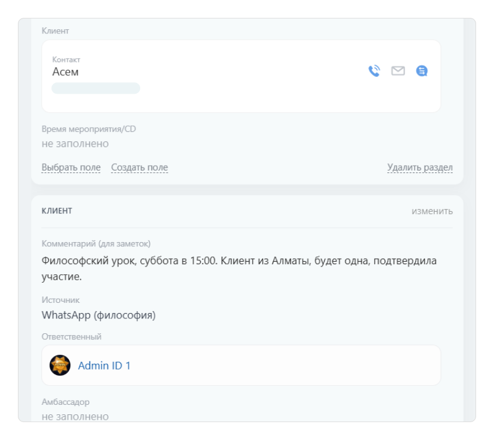Click the phone call icon next to contact Асем
The width and height of the screenshot is (494, 440).
coord(373,72)
